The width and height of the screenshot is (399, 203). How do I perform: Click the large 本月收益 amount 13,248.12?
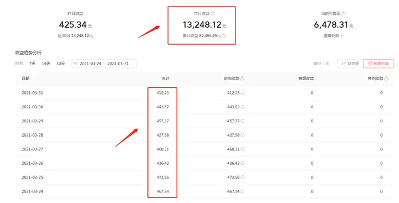point(202,25)
